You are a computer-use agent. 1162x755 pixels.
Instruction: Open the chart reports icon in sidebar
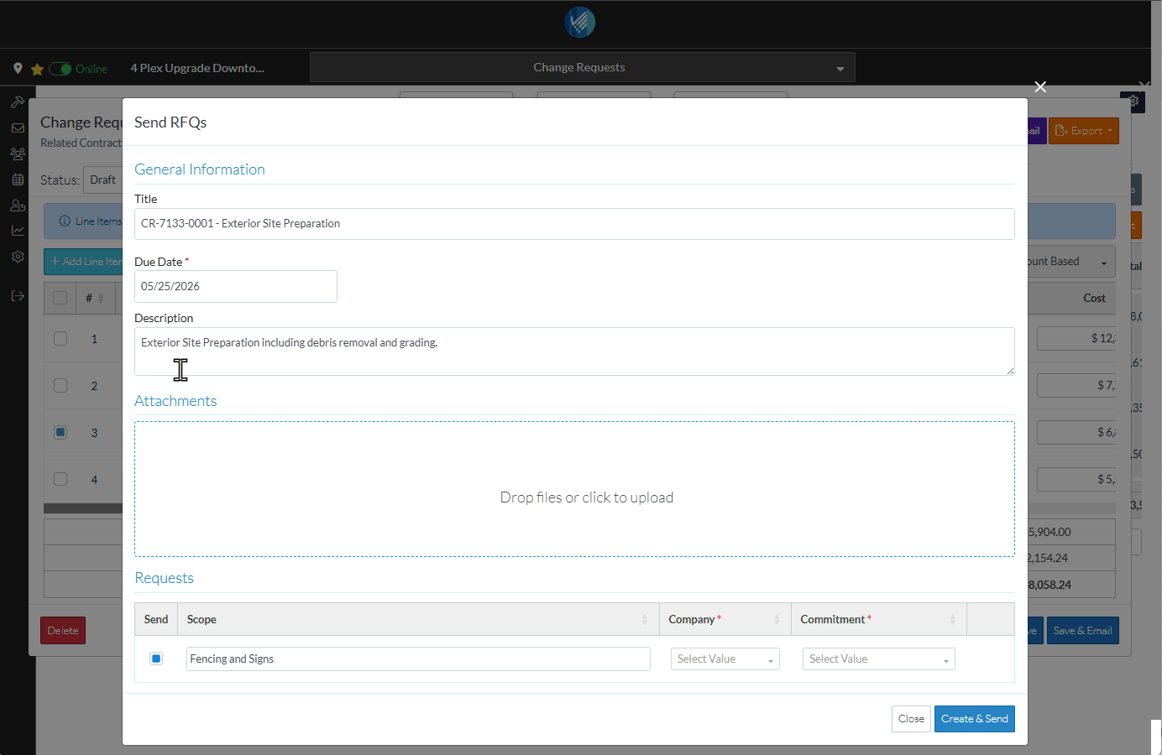pyautogui.click(x=18, y=231)
